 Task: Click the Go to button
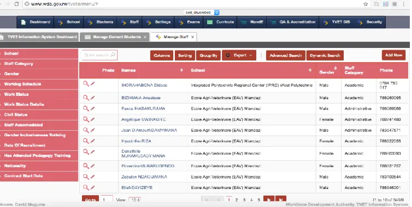coord(90,199)
